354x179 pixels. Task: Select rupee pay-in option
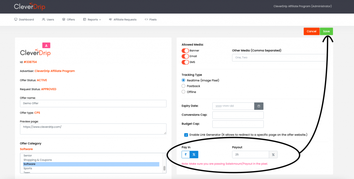click(186, 155)
